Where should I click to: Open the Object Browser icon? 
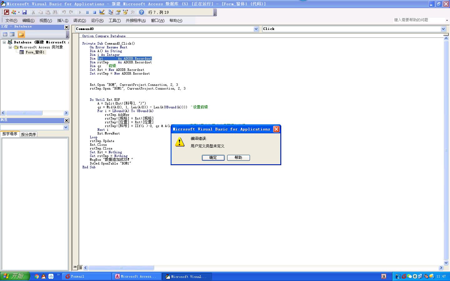(125, 12)
